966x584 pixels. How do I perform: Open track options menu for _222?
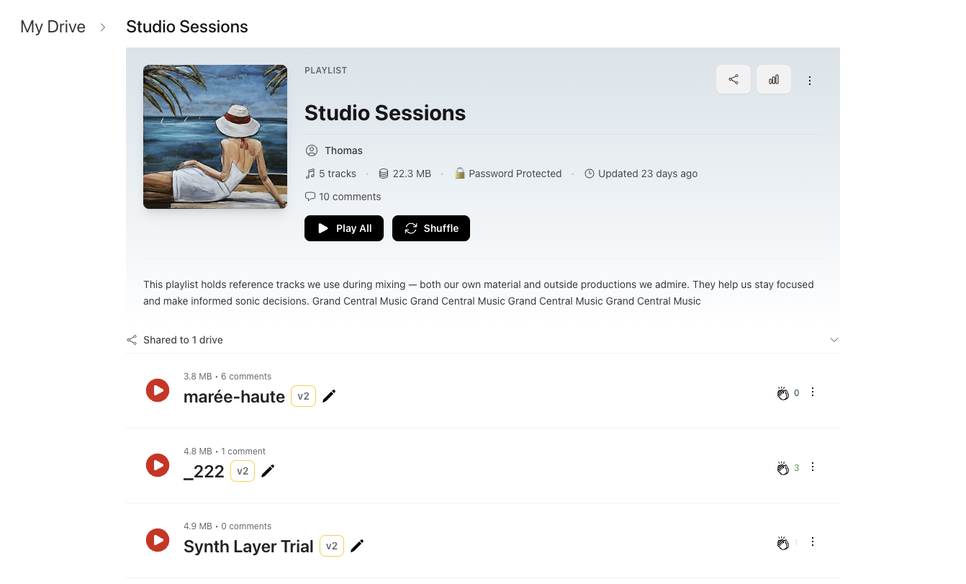coord(813,467)
